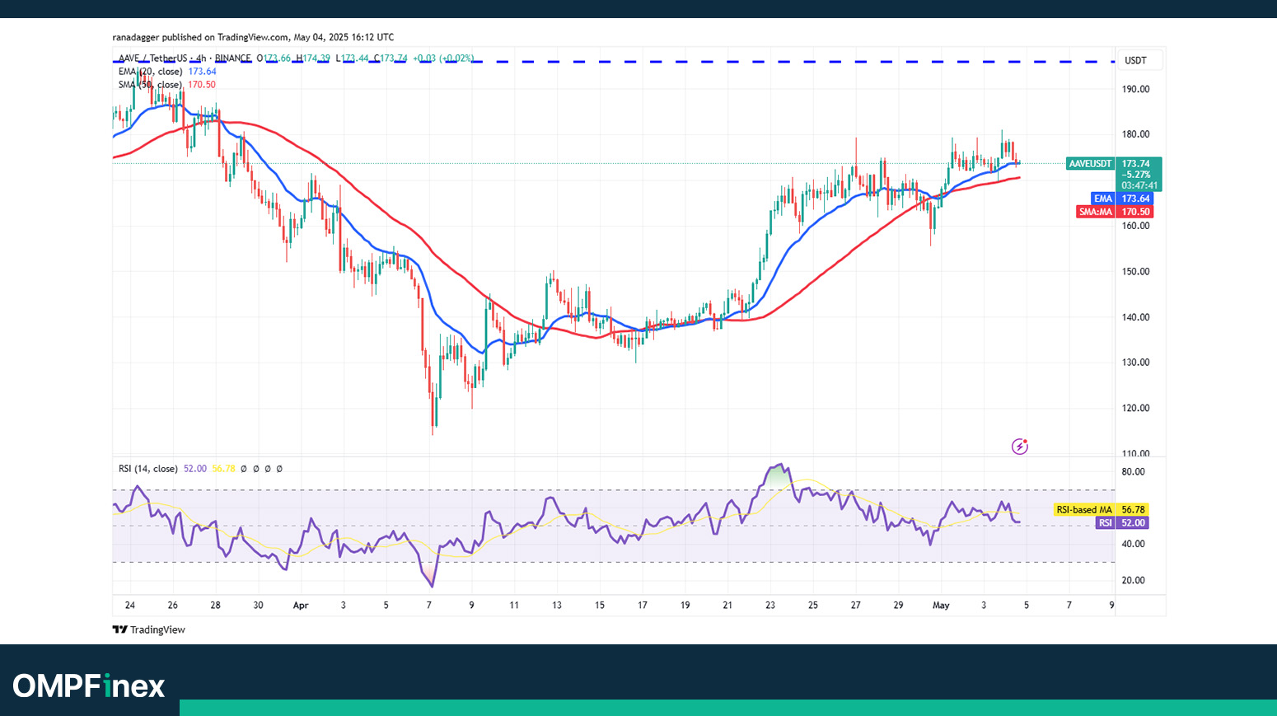1277x716 pixels.
Task: Click the TradingView logo icon
Action: point(119,629)
